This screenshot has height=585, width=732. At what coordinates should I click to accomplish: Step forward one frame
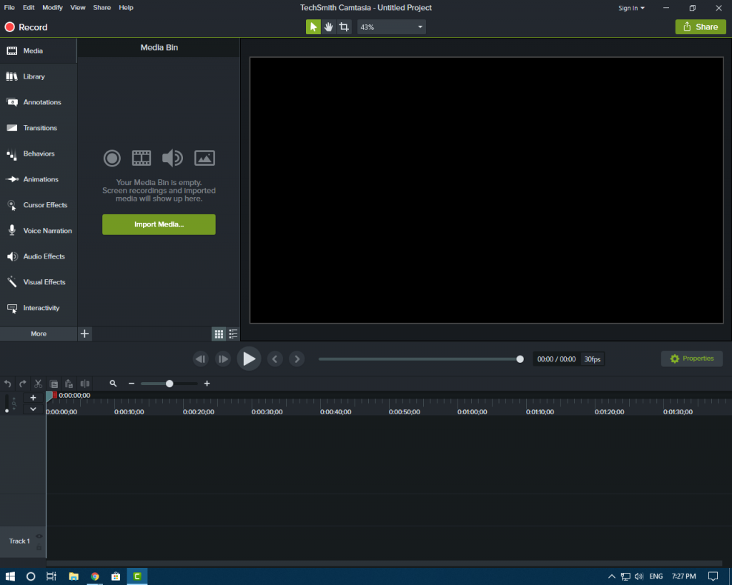coord(223,359)
